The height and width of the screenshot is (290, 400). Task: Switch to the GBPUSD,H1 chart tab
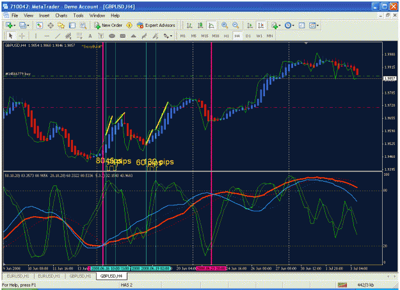[80, 276]
